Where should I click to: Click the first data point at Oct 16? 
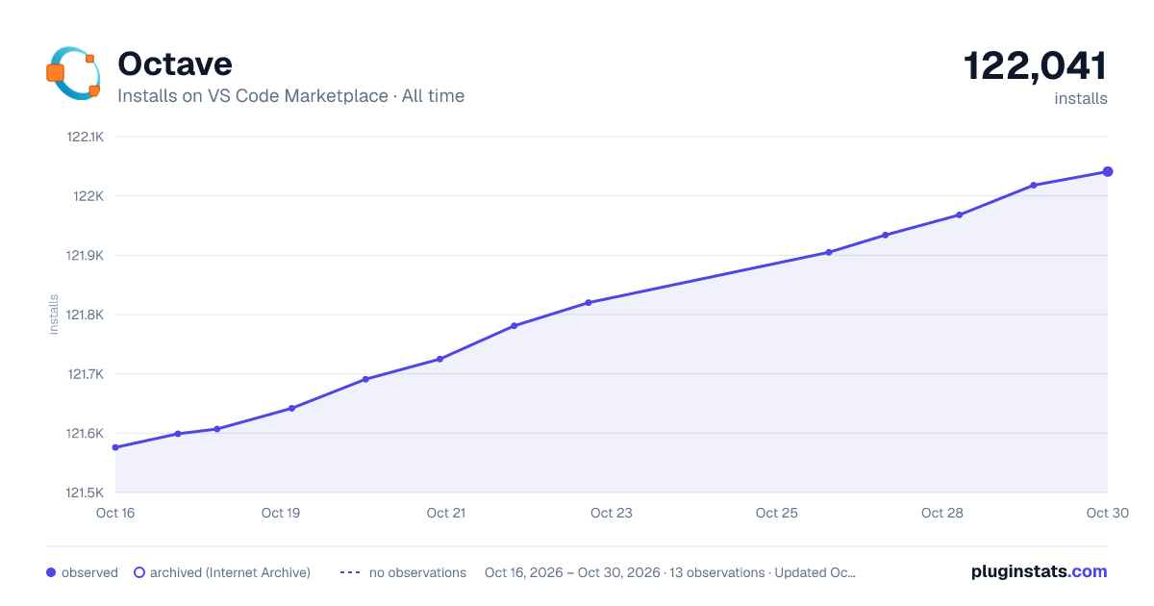click(x=115, y=447)
